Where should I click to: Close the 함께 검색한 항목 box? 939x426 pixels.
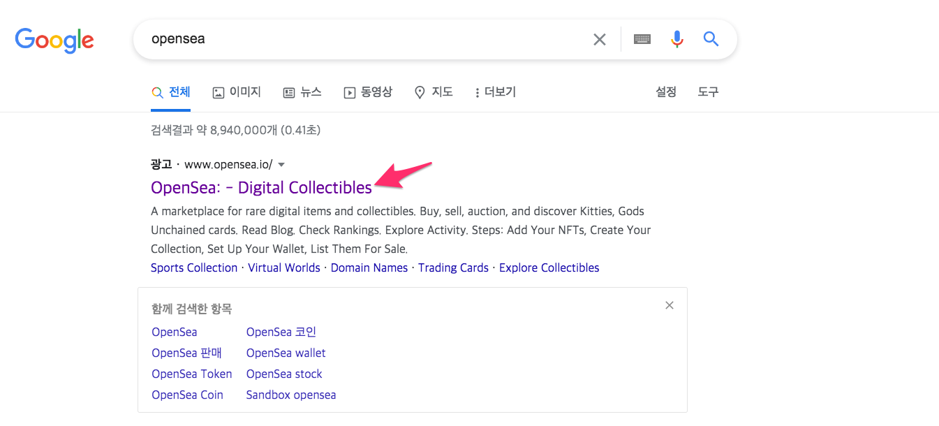point(670,305)
